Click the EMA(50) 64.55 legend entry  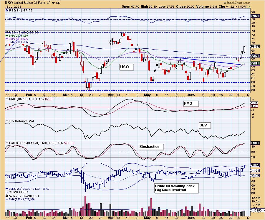click(x=17, y=39)
